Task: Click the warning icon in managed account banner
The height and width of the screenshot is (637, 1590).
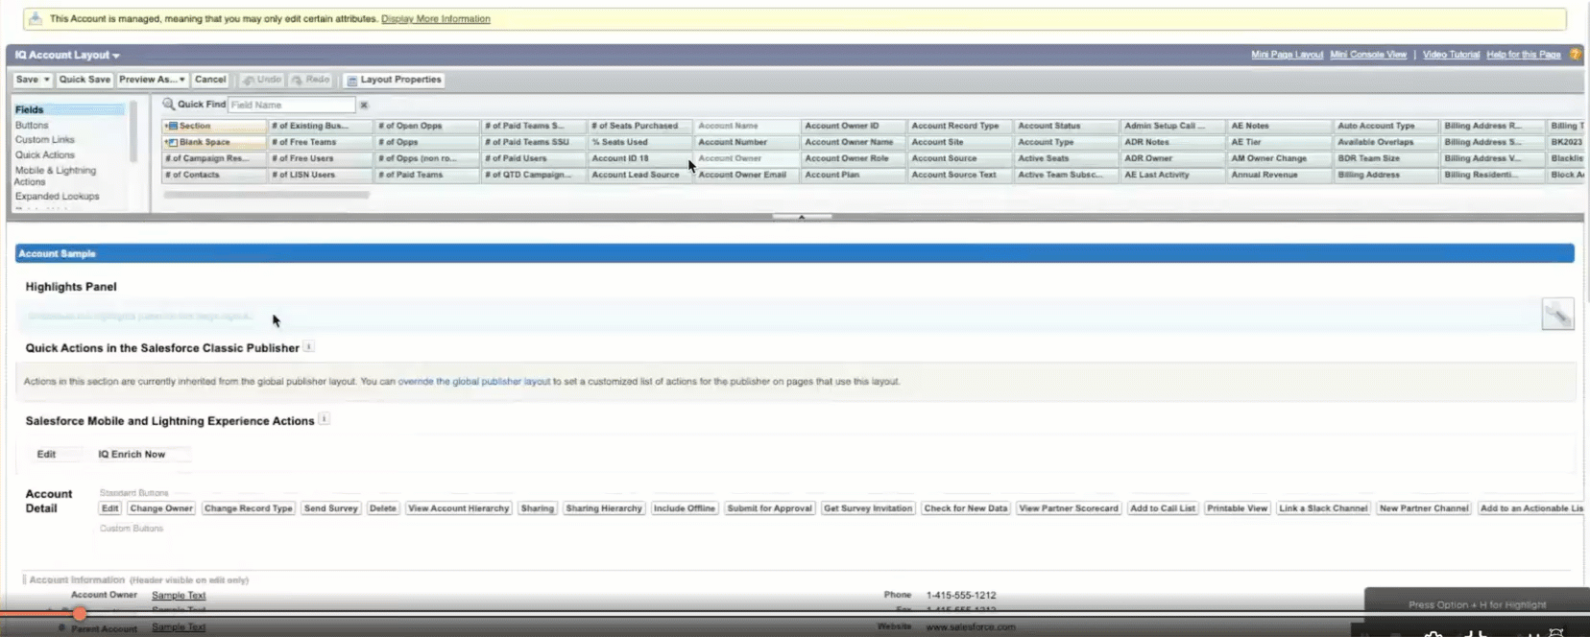Action: [x=35, y=18]
